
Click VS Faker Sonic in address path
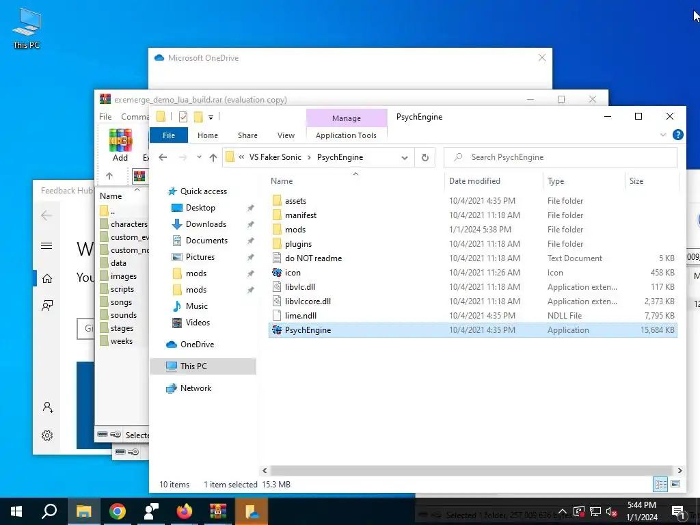pos(275,157)
